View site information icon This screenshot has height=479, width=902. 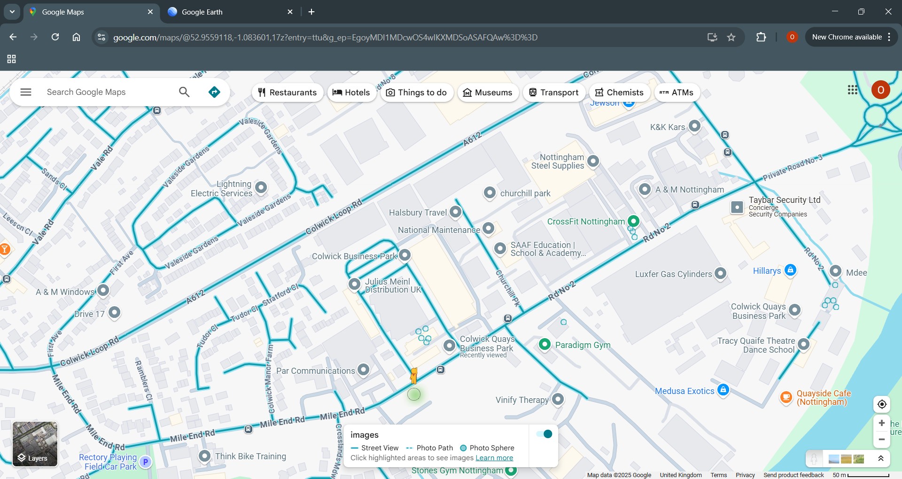101,37
